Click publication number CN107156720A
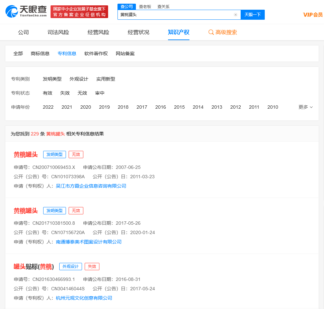324x309 pixels. (68, 232)
